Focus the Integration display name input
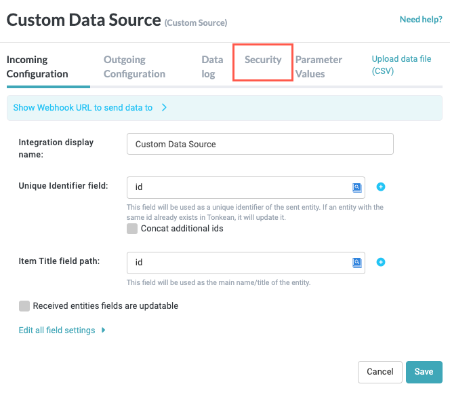450x397 pixels. point(260,144)
